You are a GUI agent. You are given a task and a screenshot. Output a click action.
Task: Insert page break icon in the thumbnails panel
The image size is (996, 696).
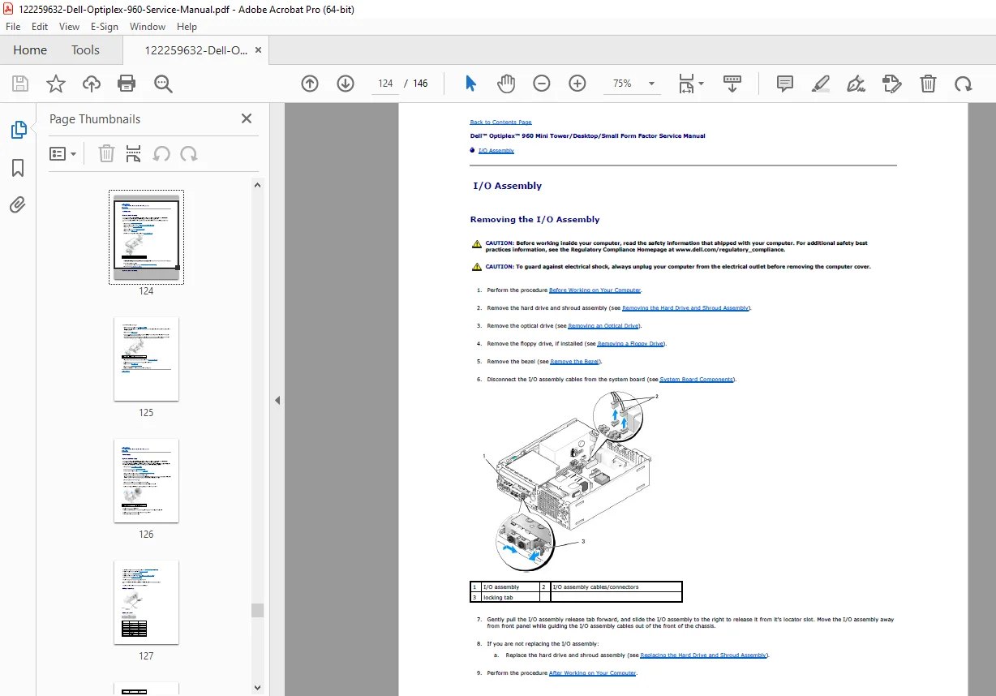coord(134,154)
